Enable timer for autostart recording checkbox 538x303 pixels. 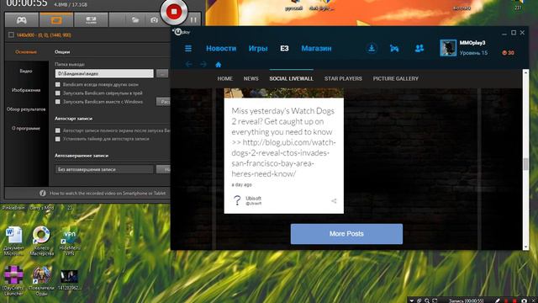[58, 139]
